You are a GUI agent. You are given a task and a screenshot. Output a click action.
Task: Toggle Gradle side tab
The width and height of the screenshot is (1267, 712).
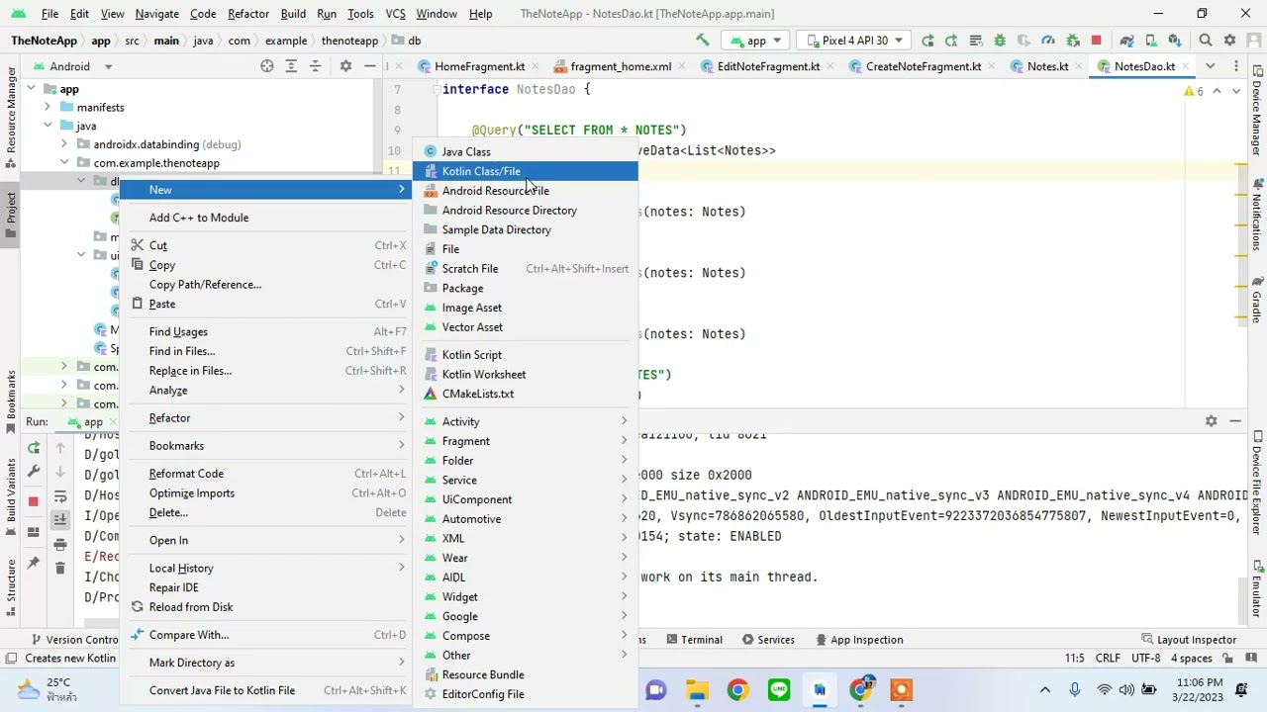click(x=1256, y=300)
